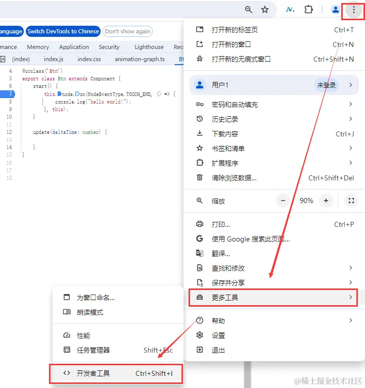Screen dimensions: 365x388
Task: Click the 用户1 profile avatar icon
Action: [x=200, y=85]
